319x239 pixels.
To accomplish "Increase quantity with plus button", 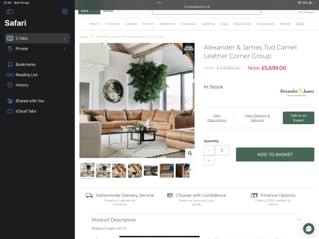I will click(209, 161).
